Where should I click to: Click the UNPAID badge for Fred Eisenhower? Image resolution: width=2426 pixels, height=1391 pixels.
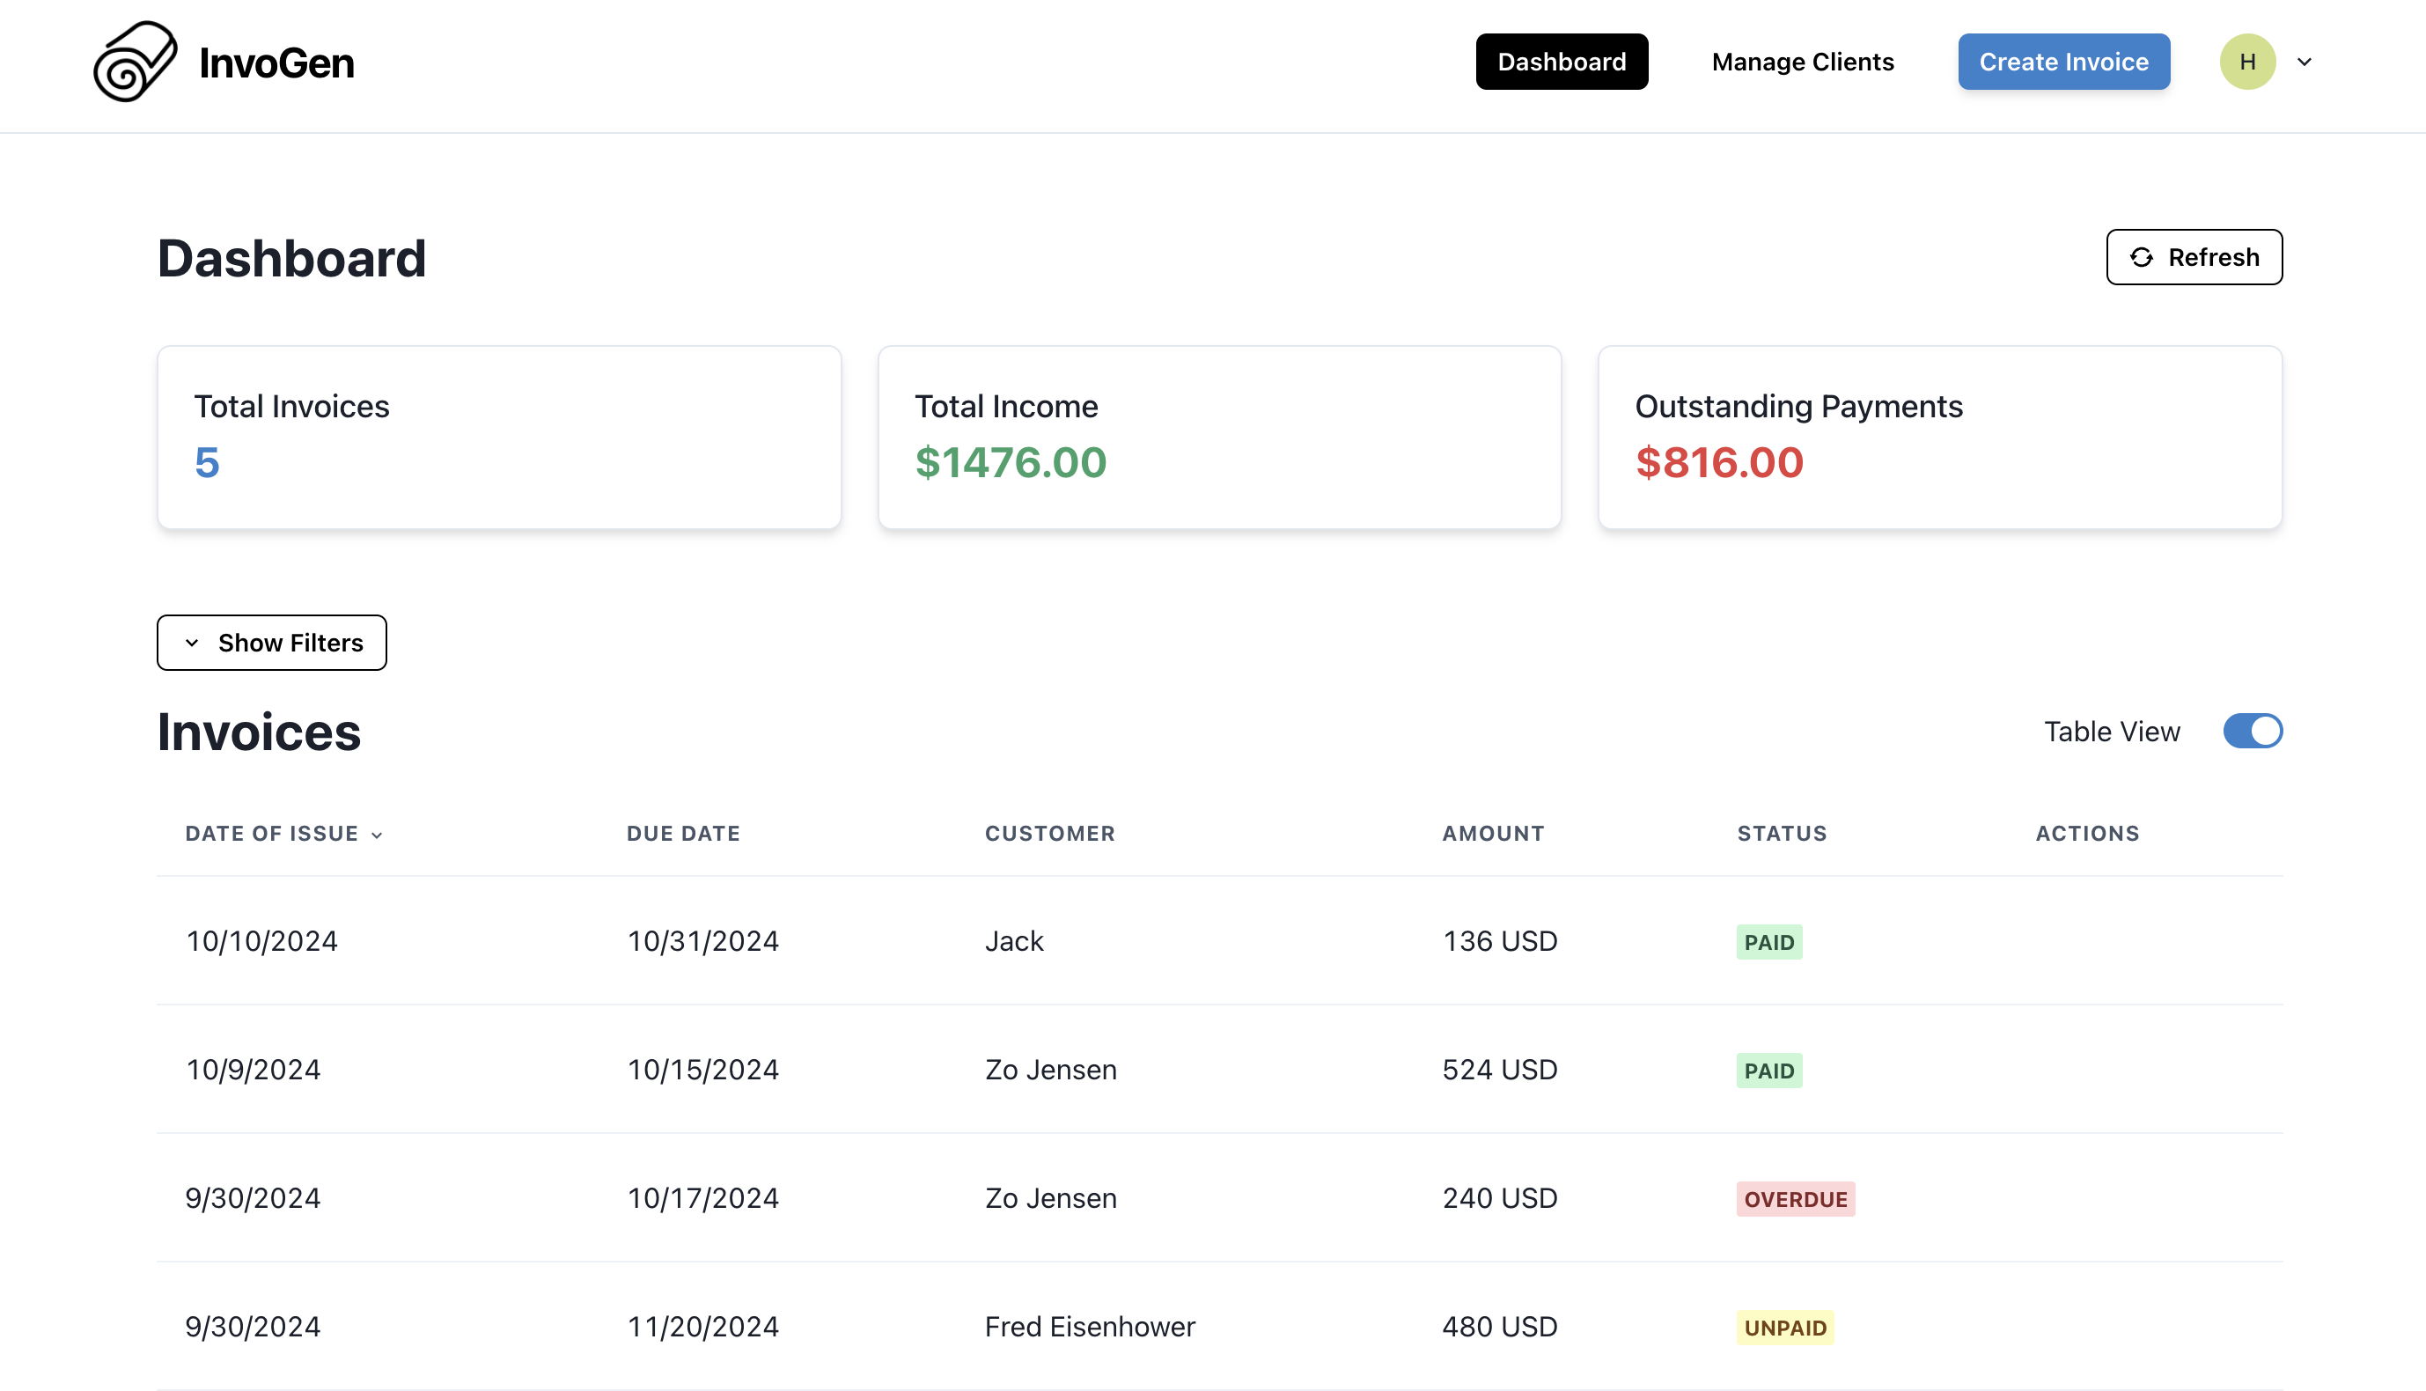pos(1784,1327)
